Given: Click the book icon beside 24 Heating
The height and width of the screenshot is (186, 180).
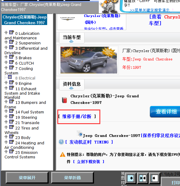Looking at the screenshot, I should pos(12,142).
